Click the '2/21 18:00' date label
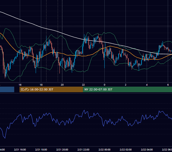Image resolution: width=172 pixels, height=152 pixels. coord(41,149)
